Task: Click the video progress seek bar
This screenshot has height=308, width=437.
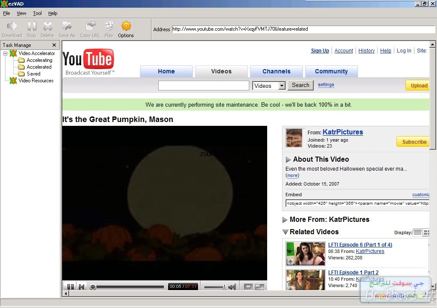Action: [127, 287]
